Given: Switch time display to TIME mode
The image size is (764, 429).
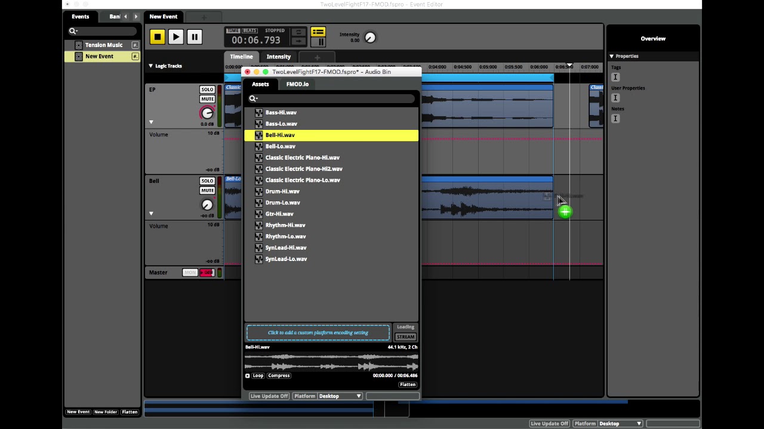Looking at the screenshot, I should (233, 30).
